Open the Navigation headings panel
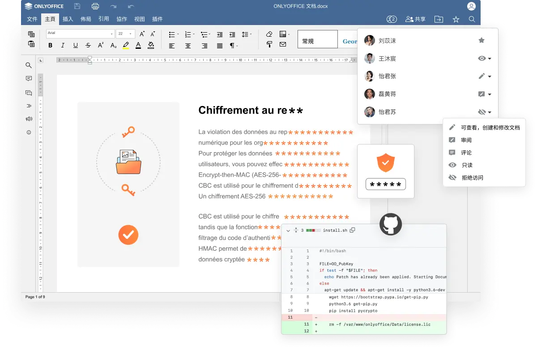The image size is (537, 349). tap(29, 106)
